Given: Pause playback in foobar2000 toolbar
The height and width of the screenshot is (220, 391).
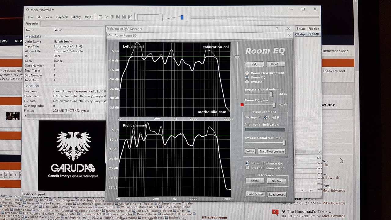Looking at the screenshot, I should (x=112, y=17).
